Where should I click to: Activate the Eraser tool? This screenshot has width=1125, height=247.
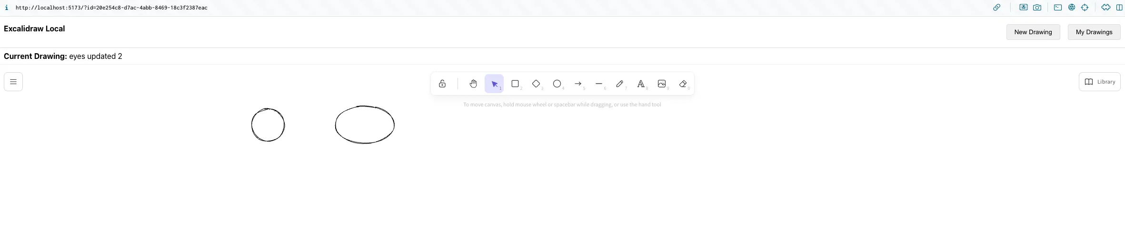pyautogui.click(x=683, y=84)
